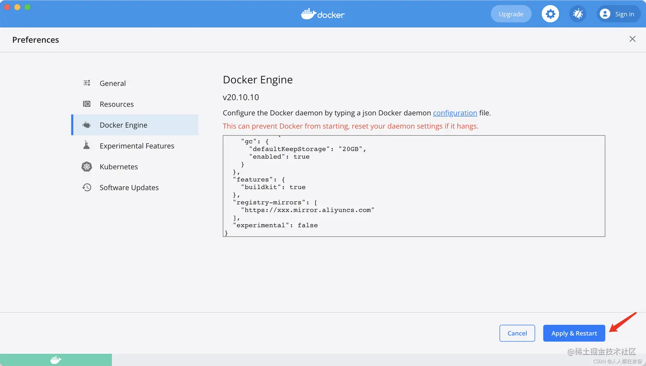Click the Upgrade button
Viewport: 646px width, 366px height.
point(511,14)
